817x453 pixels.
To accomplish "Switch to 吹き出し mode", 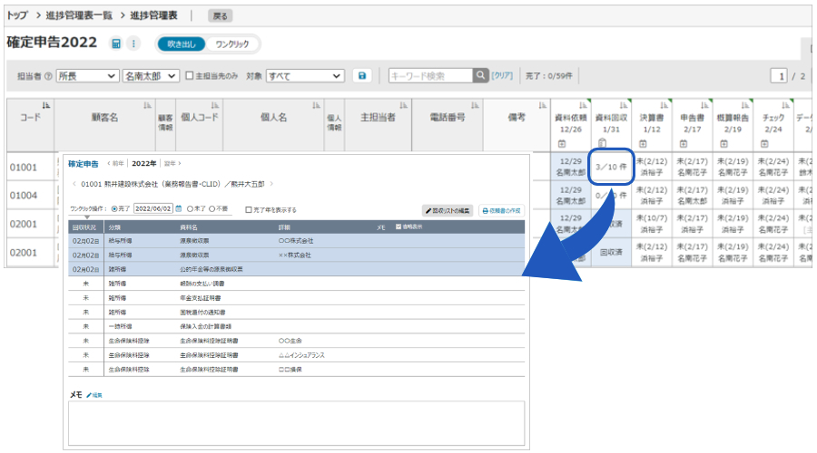I will [x=182, y=43].
